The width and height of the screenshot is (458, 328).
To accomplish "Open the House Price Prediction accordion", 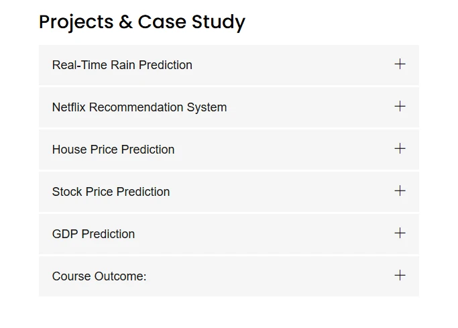I will (x=229, y=150).
